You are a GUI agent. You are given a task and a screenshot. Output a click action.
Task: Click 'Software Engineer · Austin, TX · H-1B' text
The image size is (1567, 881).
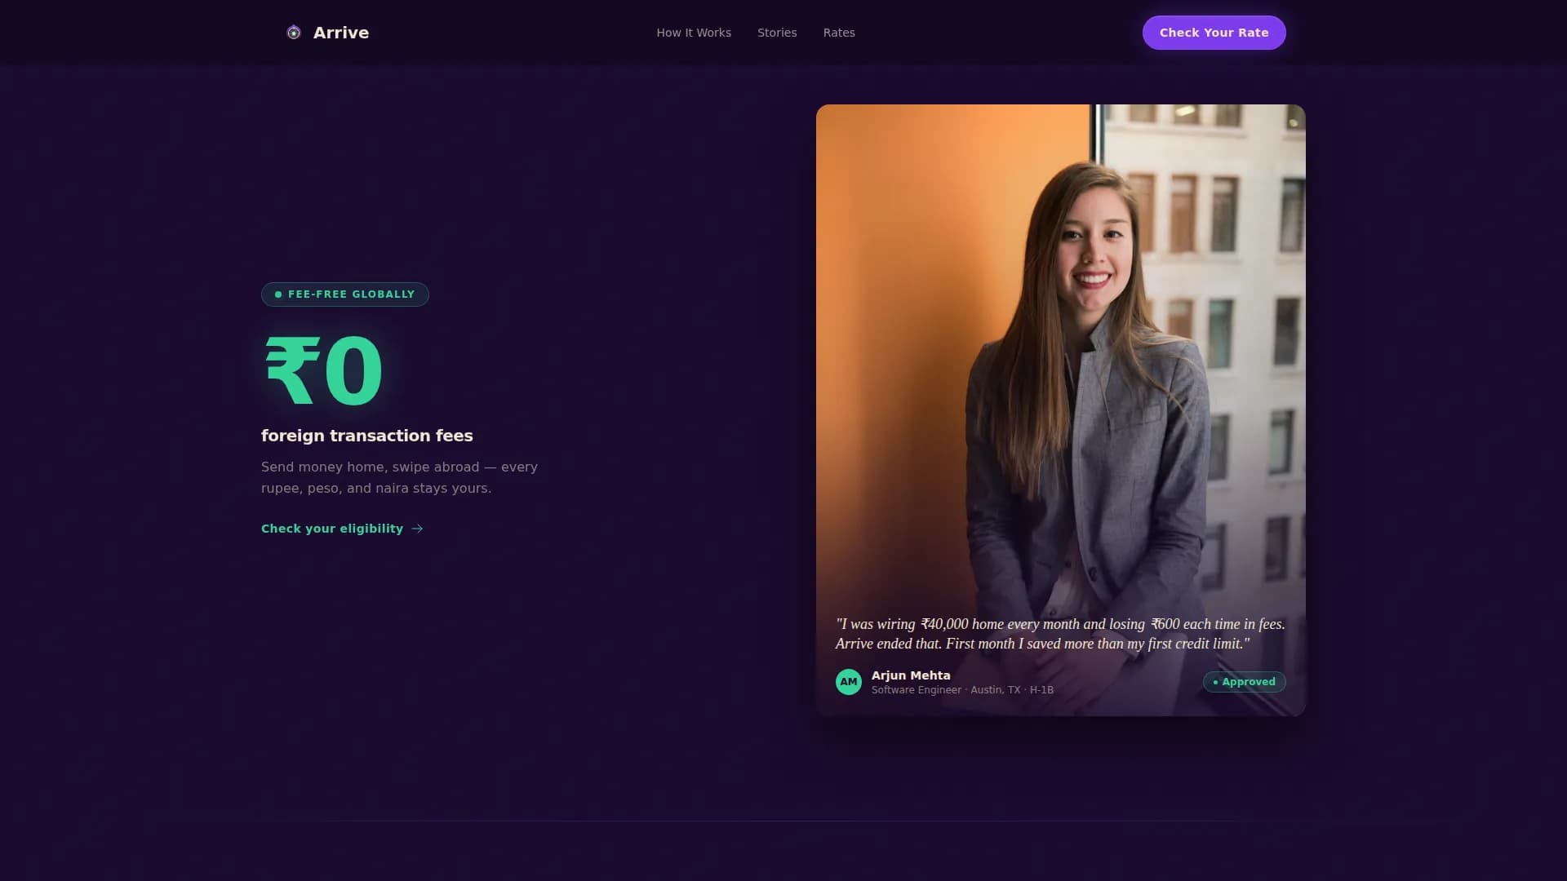click(962, 690)
